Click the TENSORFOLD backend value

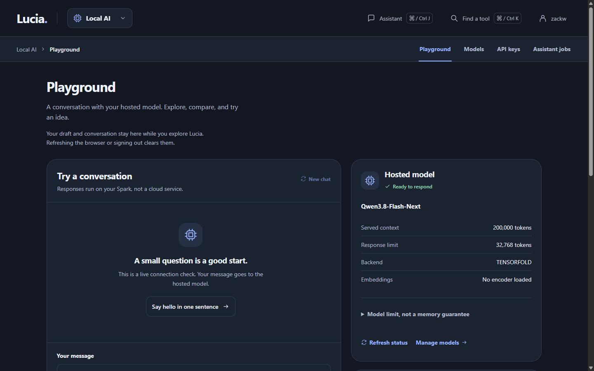(x=514, y=262)
